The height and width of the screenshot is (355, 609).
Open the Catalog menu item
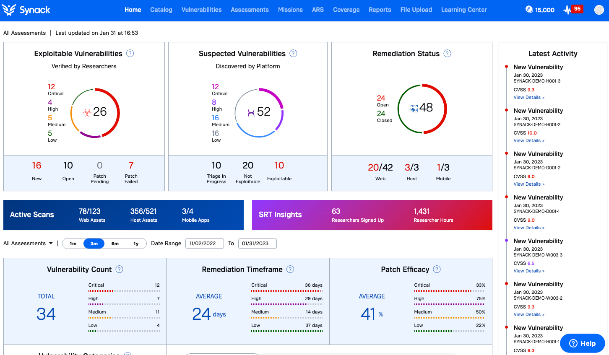point(161,10)
